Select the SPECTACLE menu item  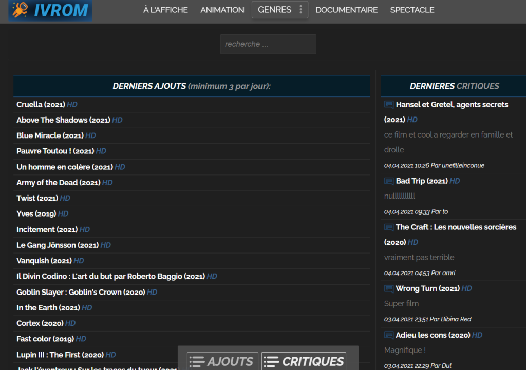coord(412,10)
